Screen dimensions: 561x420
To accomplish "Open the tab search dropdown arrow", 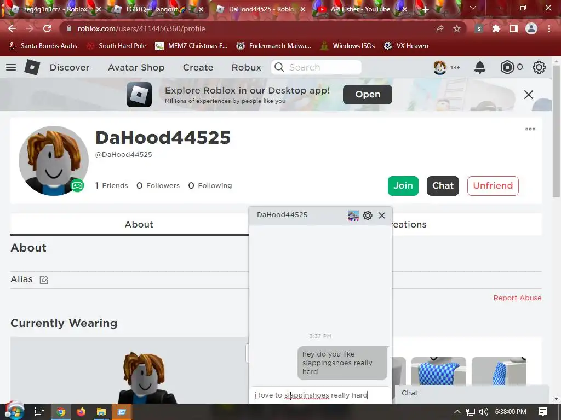I will (473, 8).
